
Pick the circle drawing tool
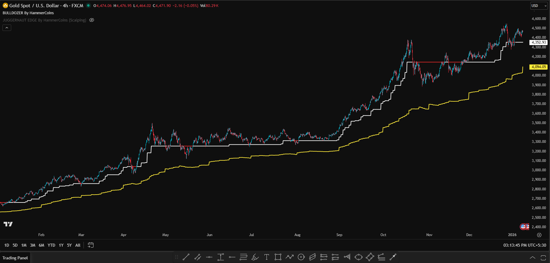(x=301, y=257)
